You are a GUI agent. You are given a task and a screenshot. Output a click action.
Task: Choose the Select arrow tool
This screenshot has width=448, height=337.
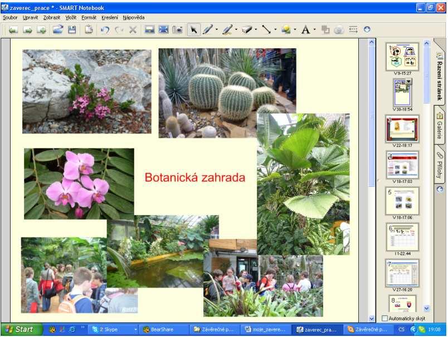pos(194,29)
